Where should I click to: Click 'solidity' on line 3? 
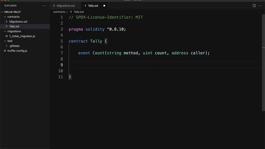(95, 29)
